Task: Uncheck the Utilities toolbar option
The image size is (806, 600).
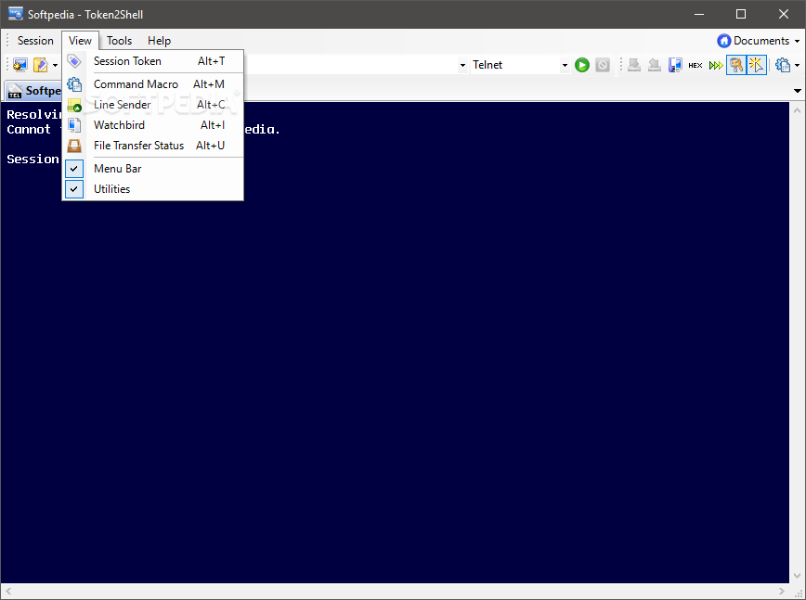Action: coord(152,189)
